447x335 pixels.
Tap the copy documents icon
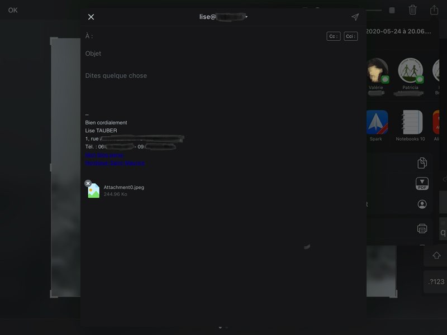pyautogui.click(x=422, y=162)
